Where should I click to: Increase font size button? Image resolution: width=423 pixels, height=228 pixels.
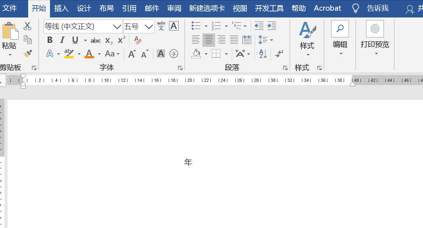pyautogui.click(x=132, y=54)
